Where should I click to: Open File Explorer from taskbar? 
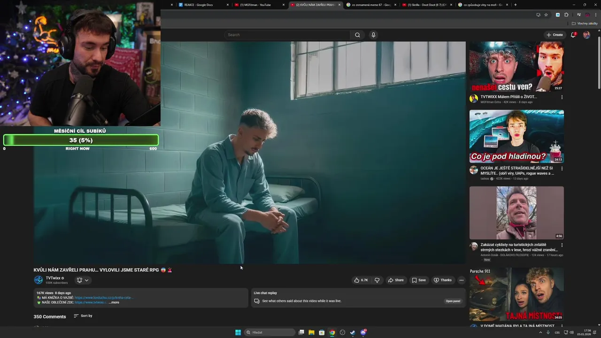point(311,332)
